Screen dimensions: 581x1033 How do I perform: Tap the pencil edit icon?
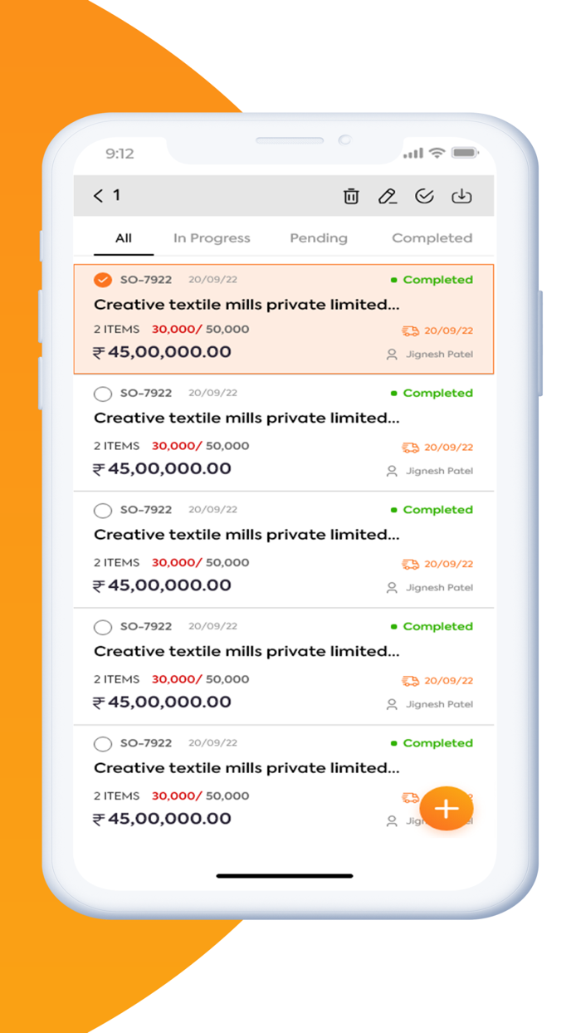pos(387,196)
